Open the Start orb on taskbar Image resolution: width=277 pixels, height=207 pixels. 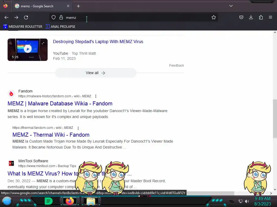[7, 201]
